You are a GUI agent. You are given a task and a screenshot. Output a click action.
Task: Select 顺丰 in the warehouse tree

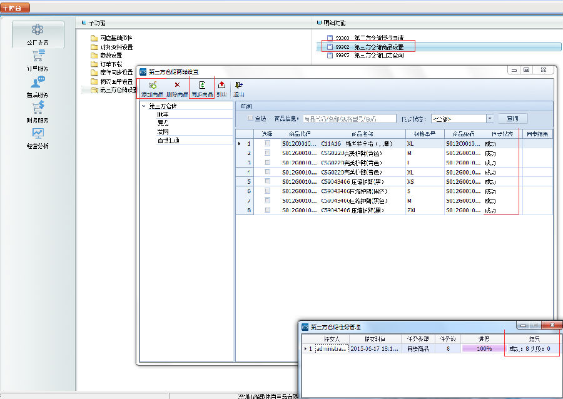tap(163, 114)
